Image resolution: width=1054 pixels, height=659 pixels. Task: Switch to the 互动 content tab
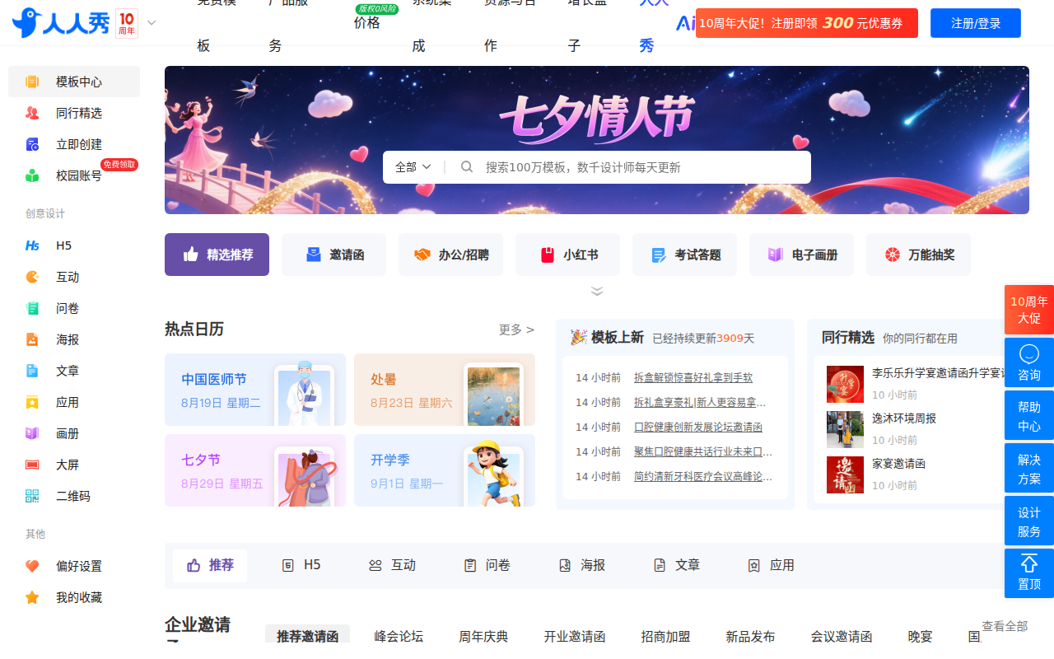[x=392, y=565]
